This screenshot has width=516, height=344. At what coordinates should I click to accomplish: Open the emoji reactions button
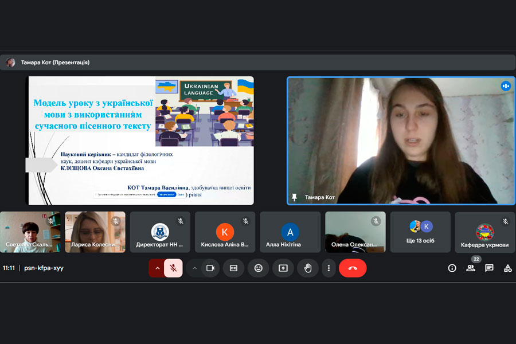259,268
